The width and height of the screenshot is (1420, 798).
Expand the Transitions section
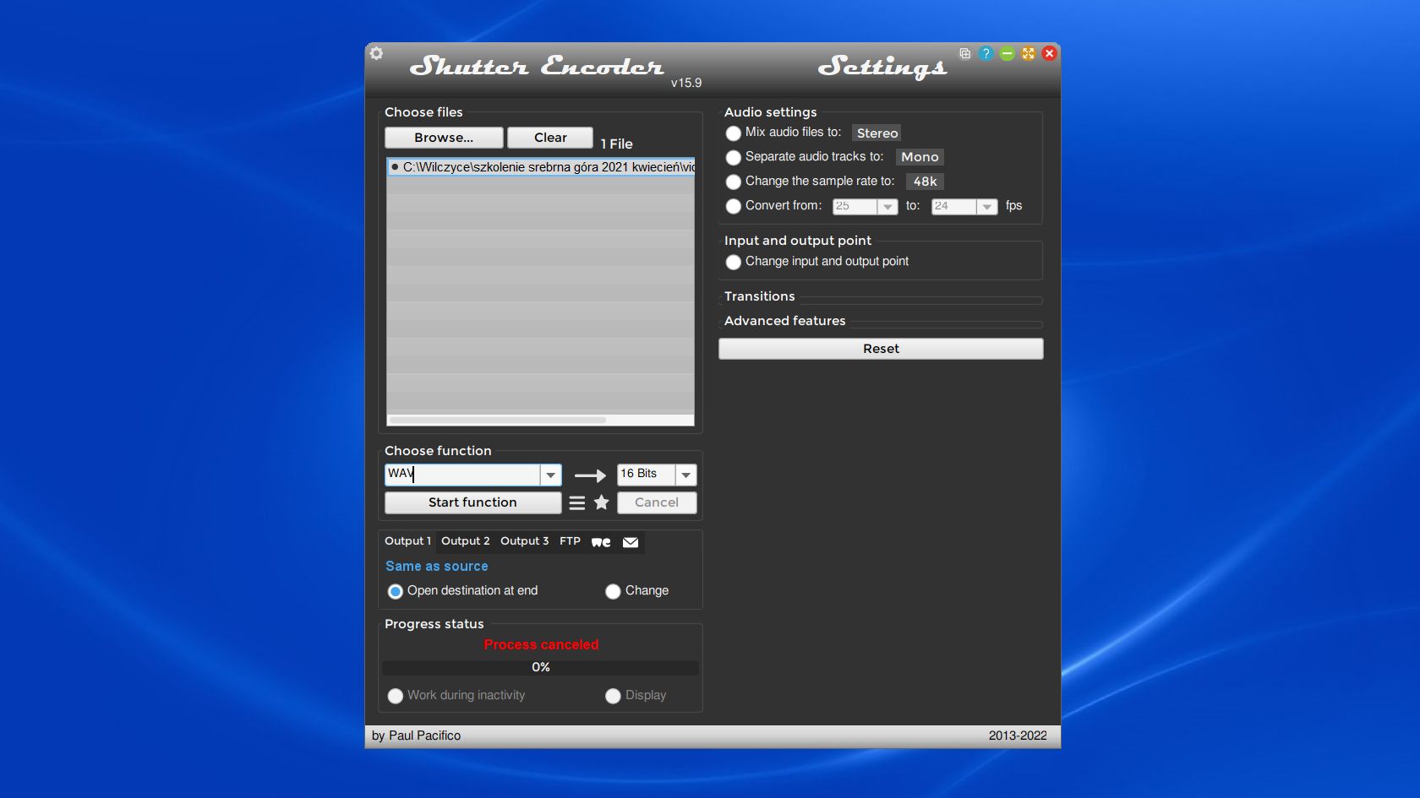click(x=759, y=296)
